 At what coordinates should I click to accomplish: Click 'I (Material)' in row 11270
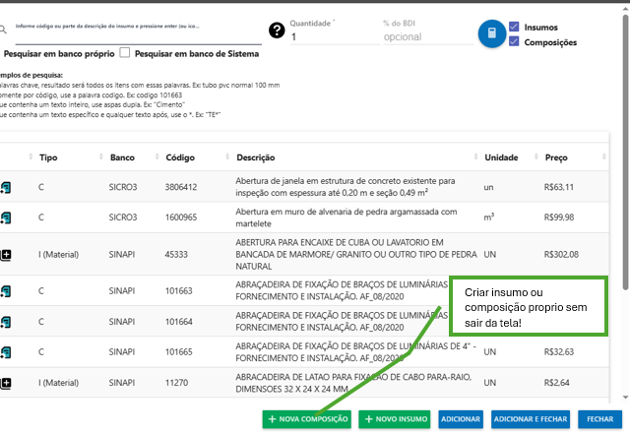(59, 383)
